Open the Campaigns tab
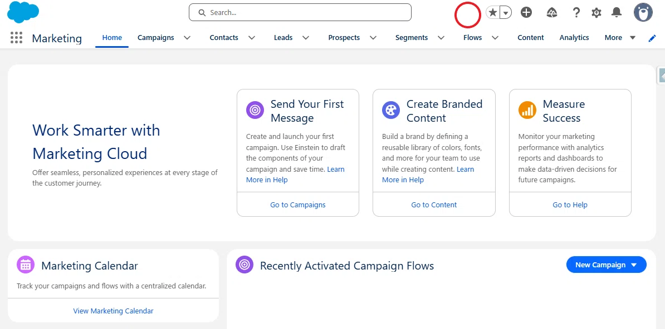Screen dimensions: 665x329 pyautogui.click(x=155, y=38)
